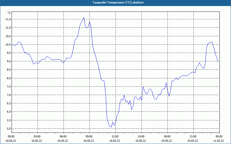Click the 10,0 y-axis label

(8, 45)
